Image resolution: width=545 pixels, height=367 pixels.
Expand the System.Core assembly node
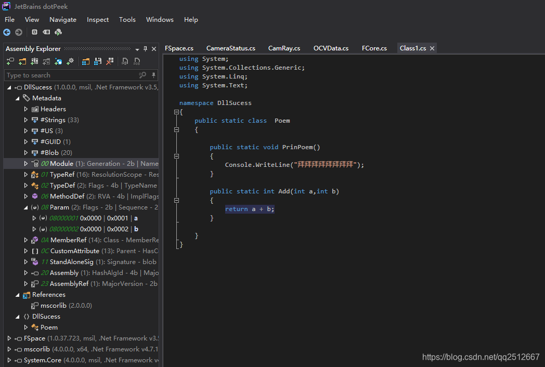[x=9, y=360]
